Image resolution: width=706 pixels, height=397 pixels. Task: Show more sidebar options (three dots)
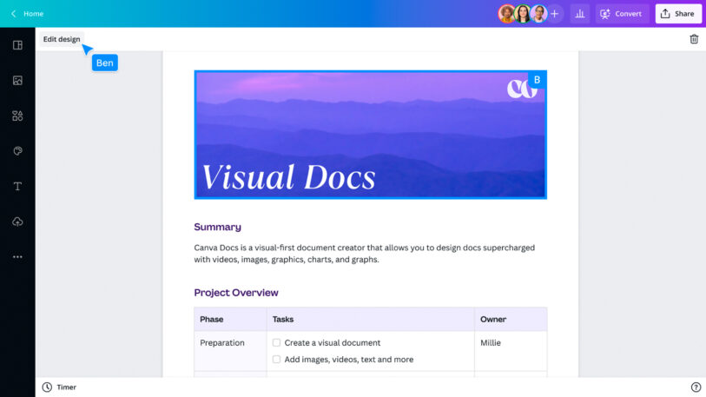tap(17, 257)
